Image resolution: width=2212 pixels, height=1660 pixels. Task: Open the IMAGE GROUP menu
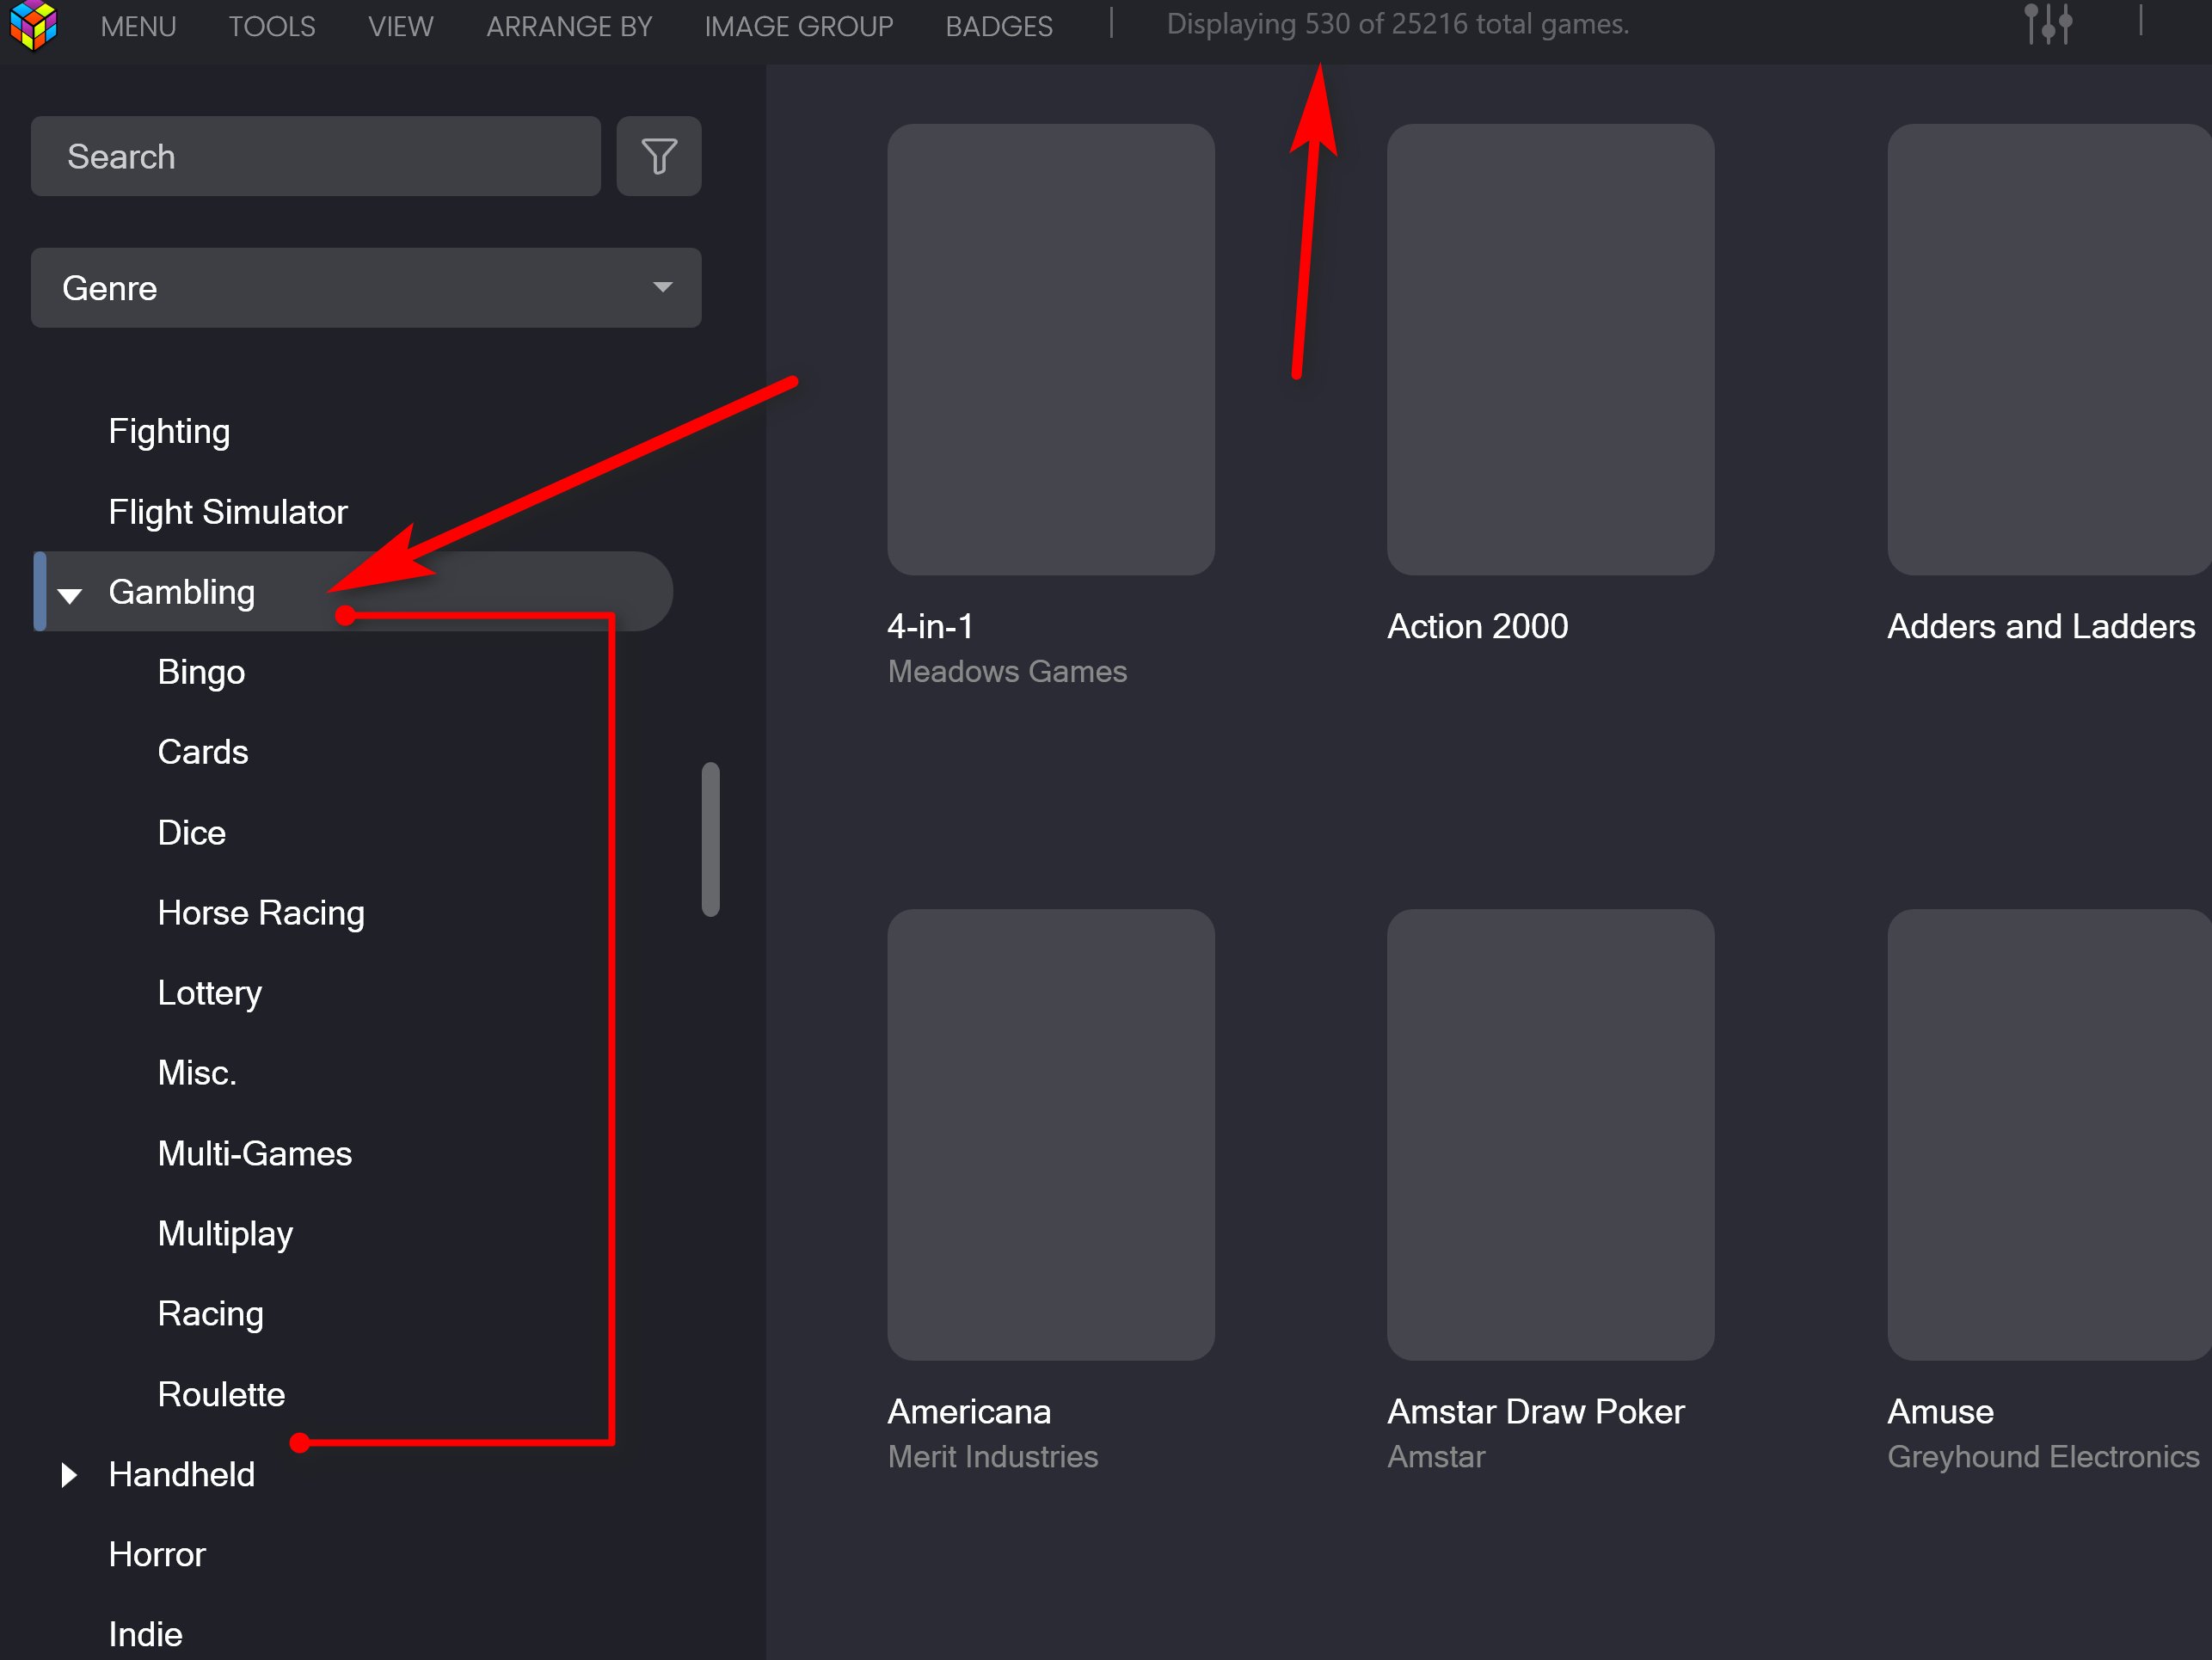[x=798, y=26]
